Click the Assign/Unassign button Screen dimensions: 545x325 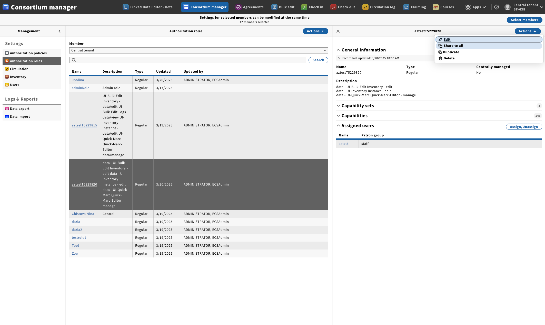click(524, 127)
